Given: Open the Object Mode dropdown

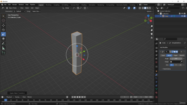Looking at the screenshot, I should (12, 8).
